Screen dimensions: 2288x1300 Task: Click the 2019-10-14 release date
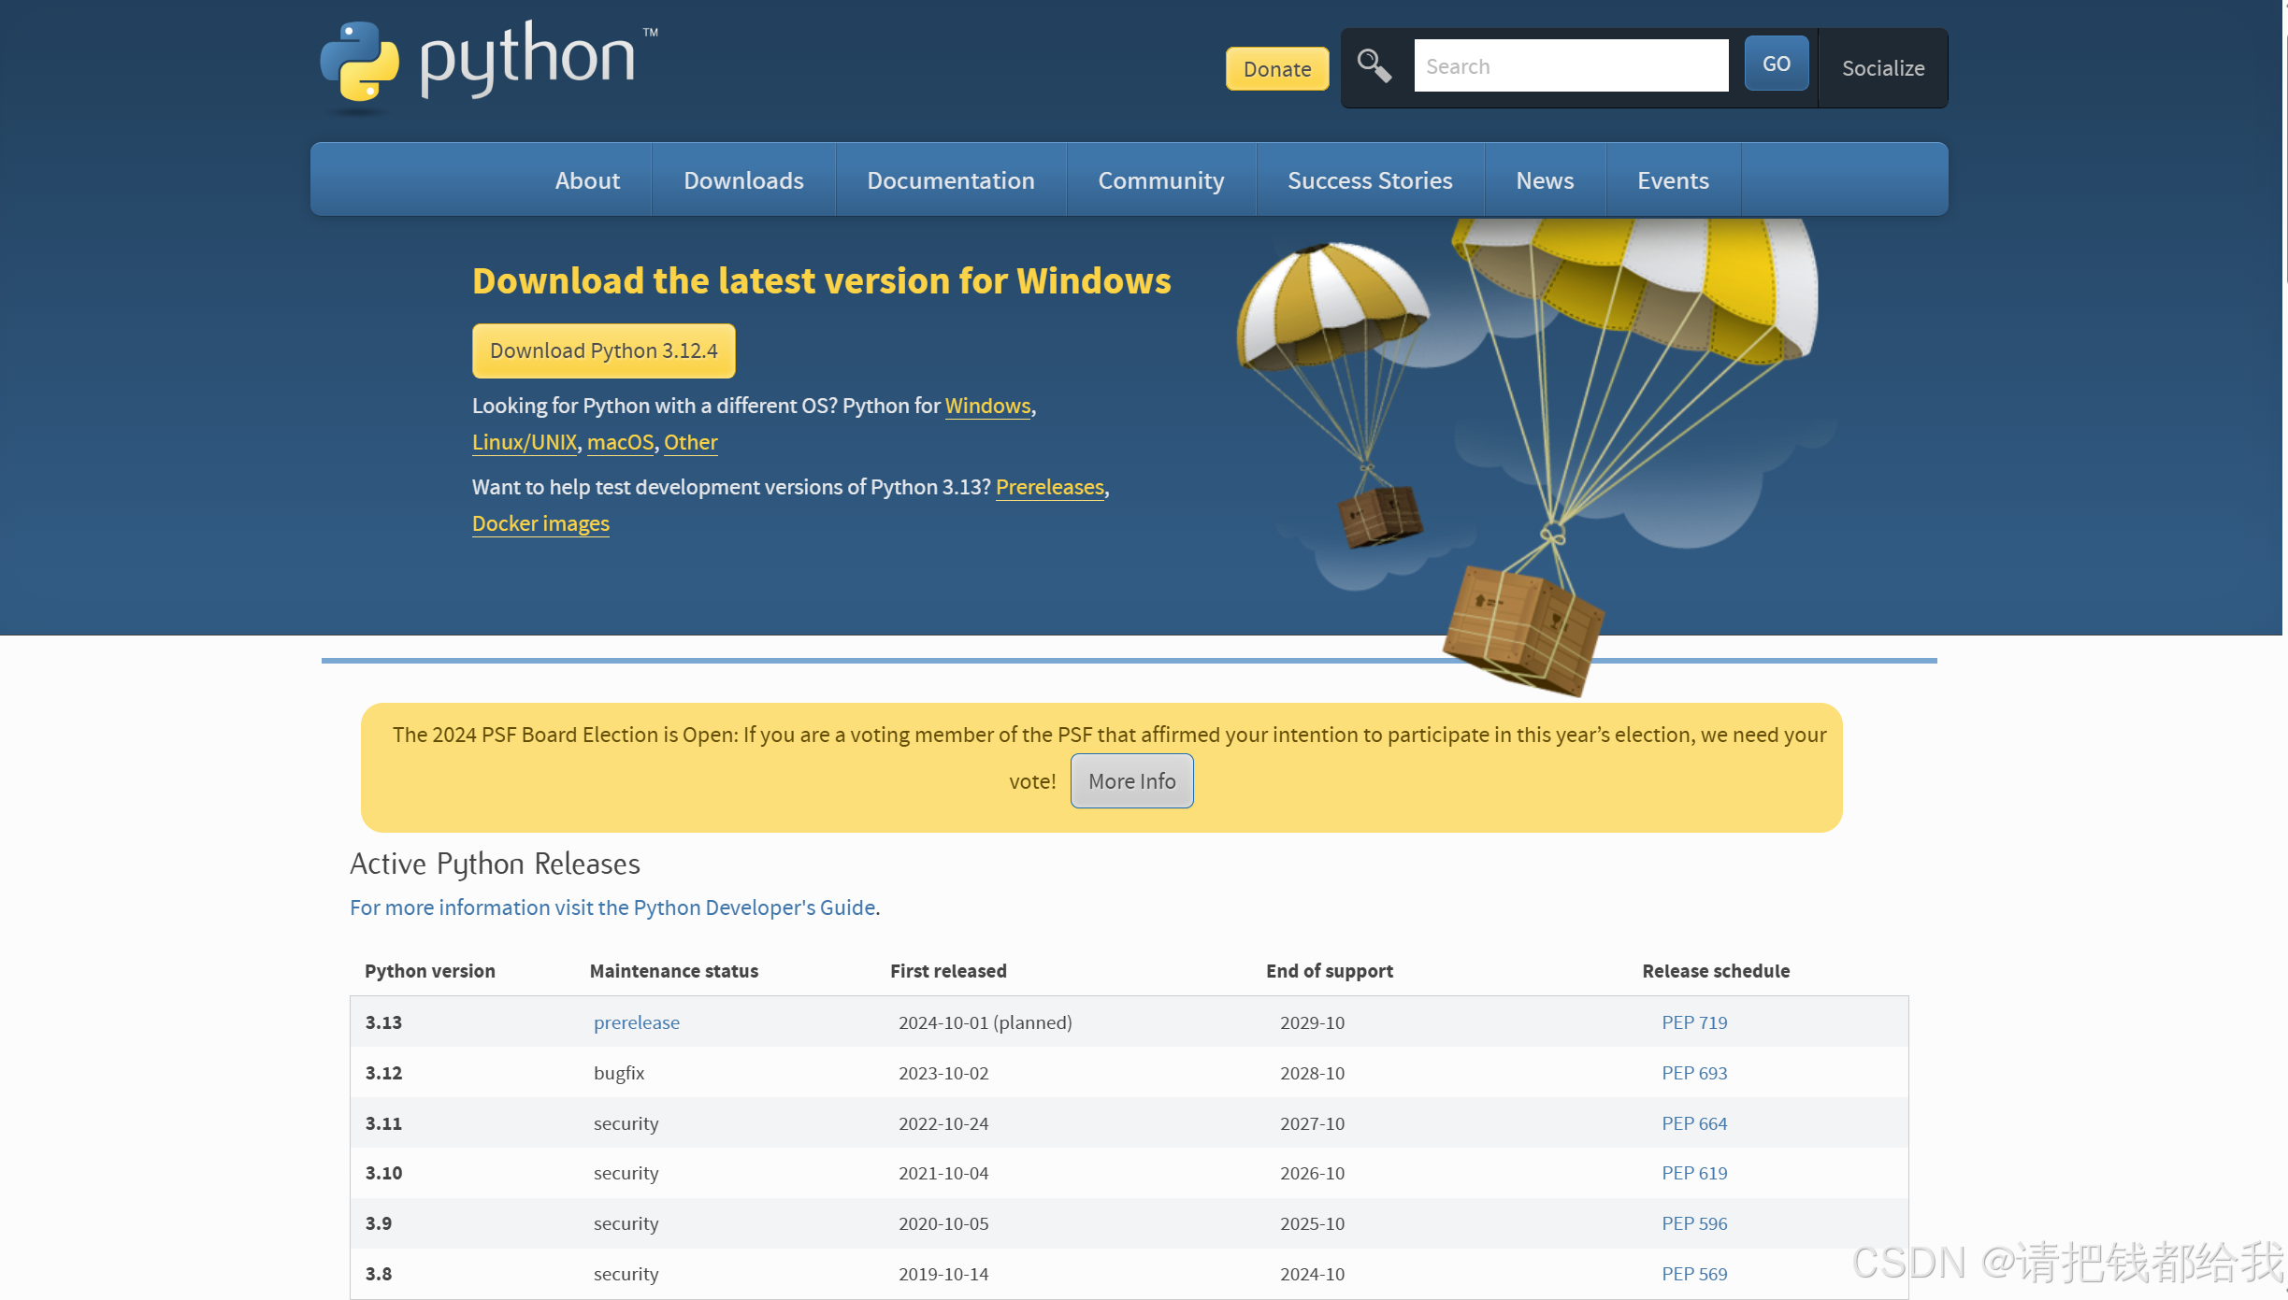[943, 1274]
